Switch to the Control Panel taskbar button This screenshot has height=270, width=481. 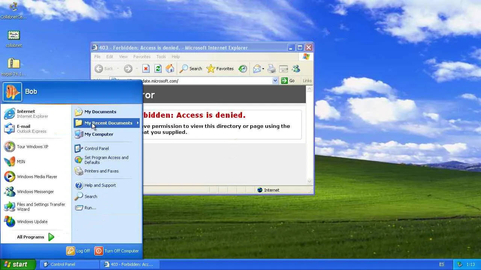tap(70, 264)
